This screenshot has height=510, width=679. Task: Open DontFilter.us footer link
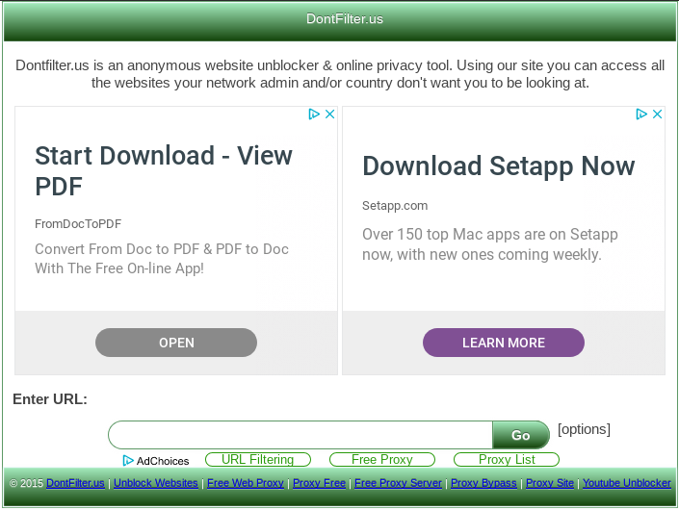pos(75,483)
